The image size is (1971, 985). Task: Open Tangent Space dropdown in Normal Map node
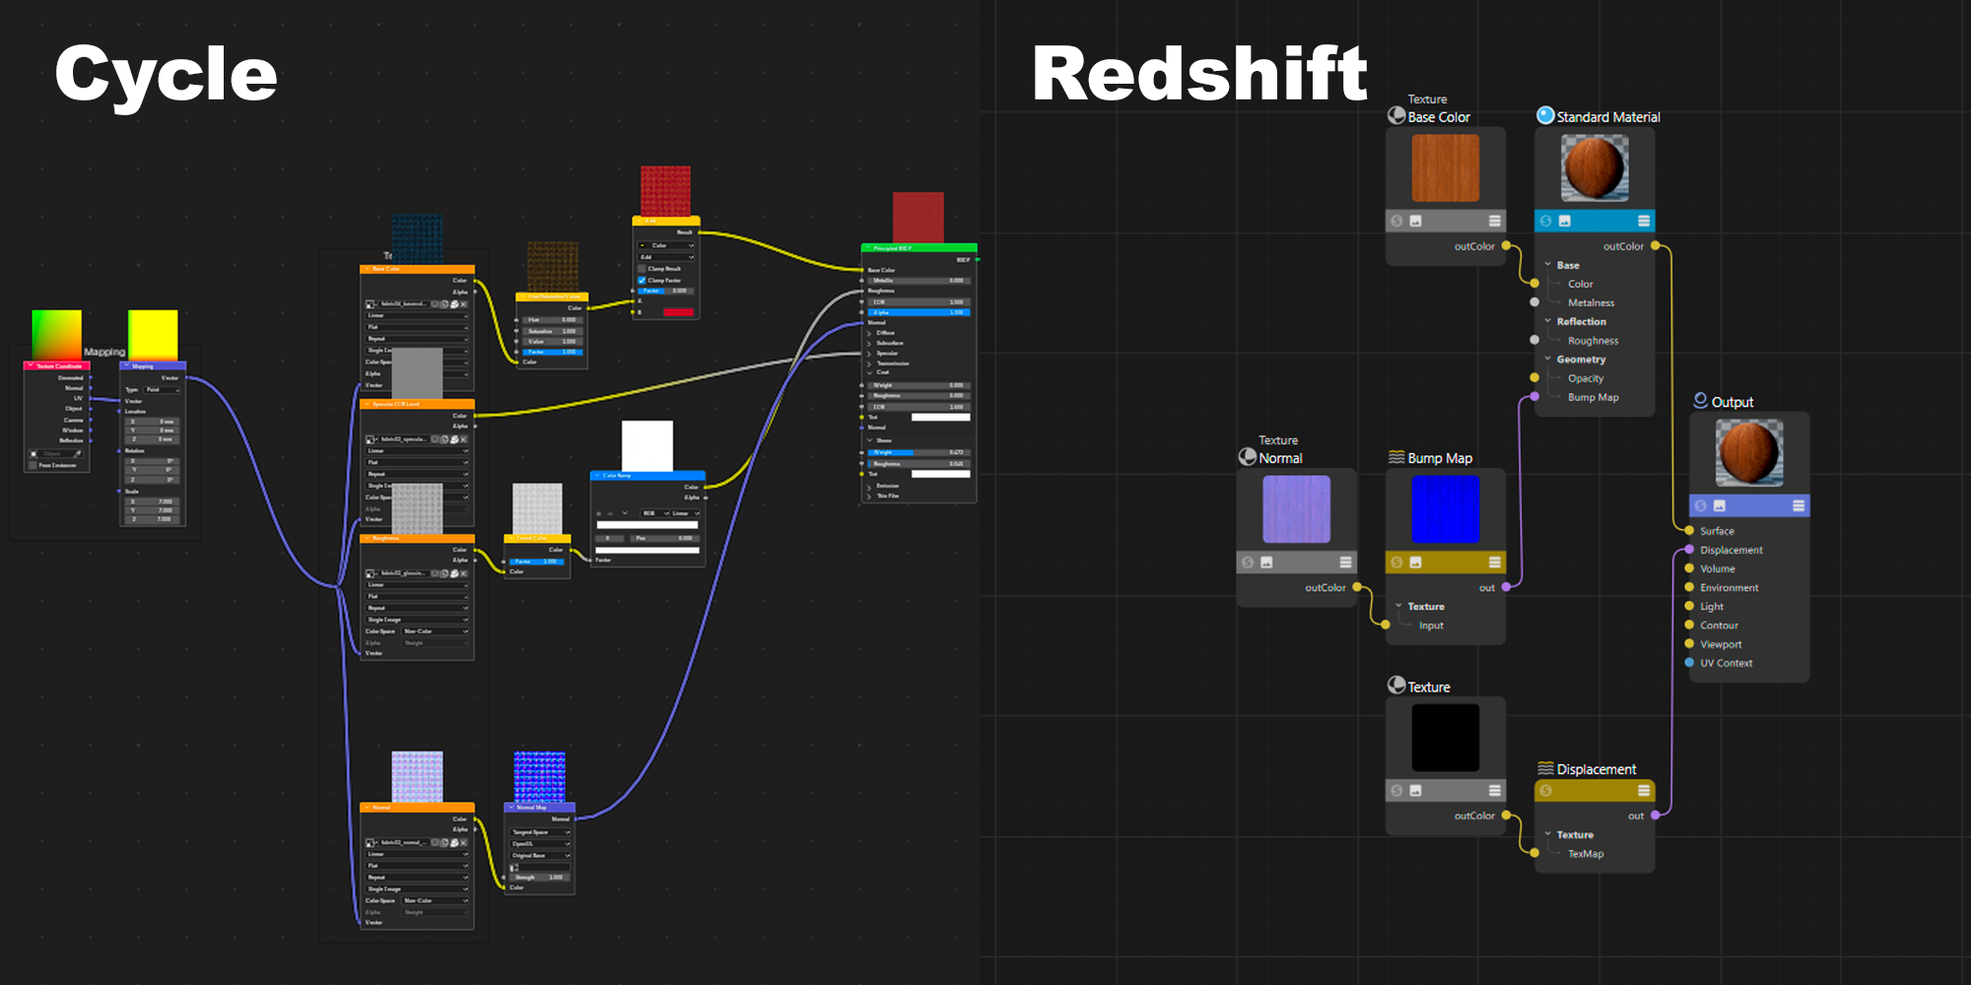click(x=540, y=832)
